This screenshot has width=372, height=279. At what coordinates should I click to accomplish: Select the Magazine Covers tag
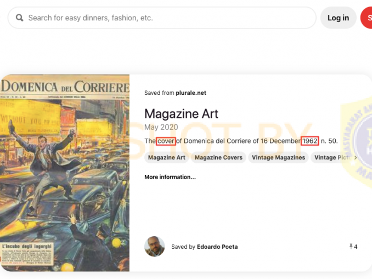(x=218, y=157)
